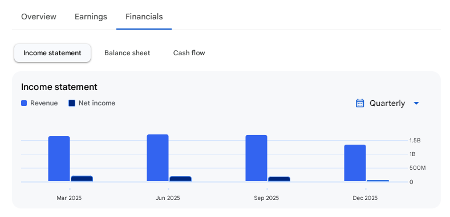Click the Jun 2025 net income bar
450x217 pixels.
pos(181,179)
